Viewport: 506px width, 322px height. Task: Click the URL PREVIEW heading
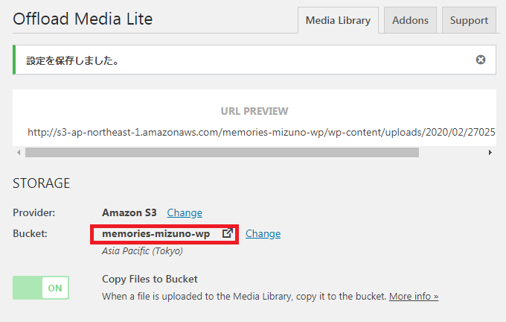click(x=254, y=111)
